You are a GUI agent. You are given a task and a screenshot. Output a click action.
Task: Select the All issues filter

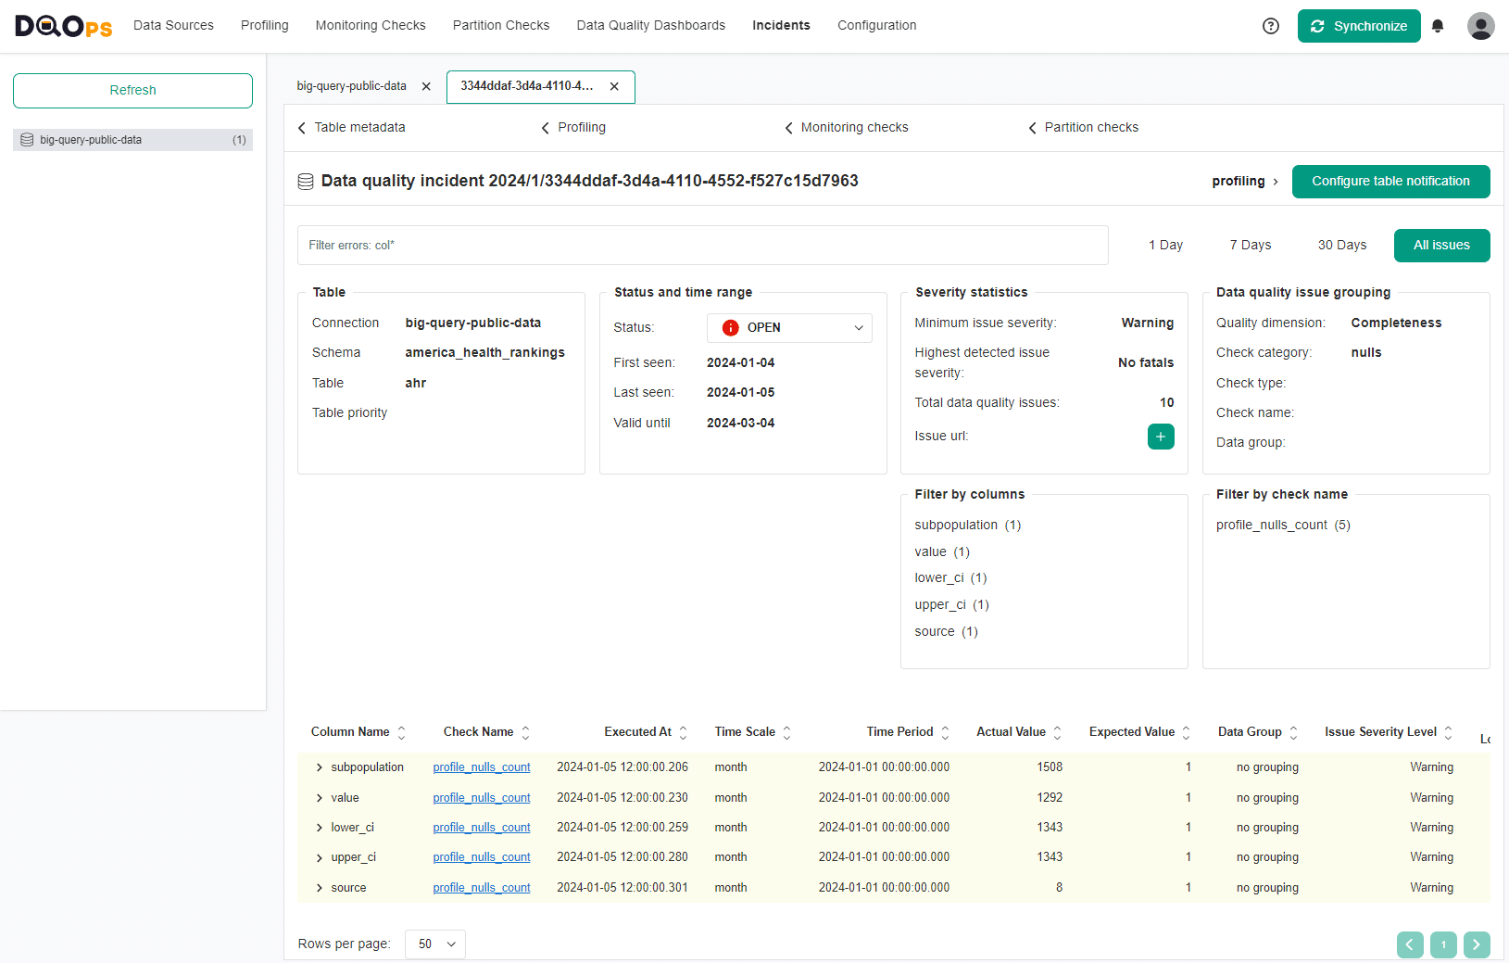[x=1441, y=246]
